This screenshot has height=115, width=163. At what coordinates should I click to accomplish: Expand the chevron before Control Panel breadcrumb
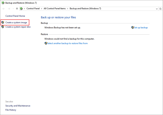tap(24, 9)
